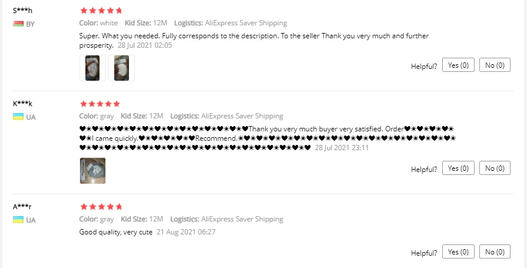Open second photo in S***h's review

(x=121, y=68)
